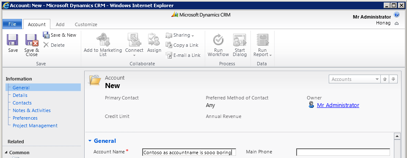This screenshot has width=407, height=158.
Task: Collapse the Common group in Related
Action: (x=6, y=153)
